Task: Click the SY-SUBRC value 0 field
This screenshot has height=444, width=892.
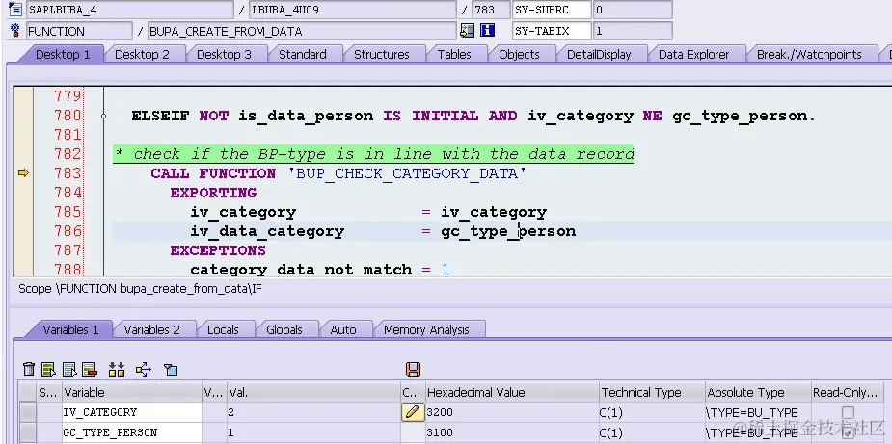Action: (x=633, y=10)
